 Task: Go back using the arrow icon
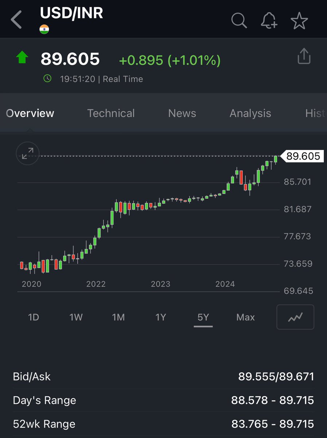point(15,19)
